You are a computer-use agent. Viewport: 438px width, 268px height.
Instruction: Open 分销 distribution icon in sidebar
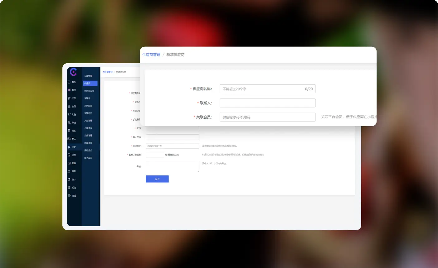(69, 122)
